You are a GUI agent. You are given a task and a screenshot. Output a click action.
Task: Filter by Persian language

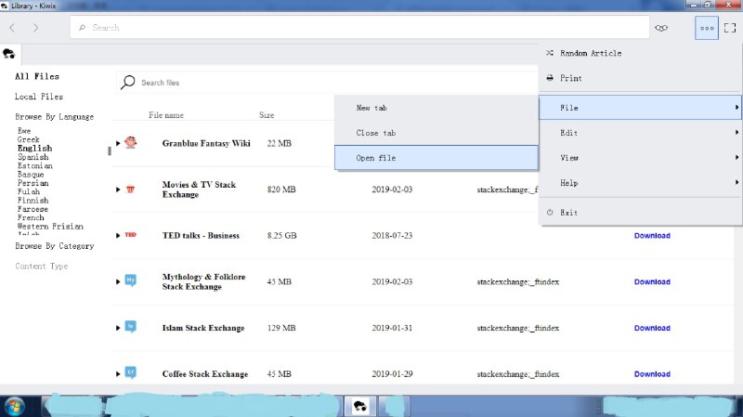click(x=33, y=183)
